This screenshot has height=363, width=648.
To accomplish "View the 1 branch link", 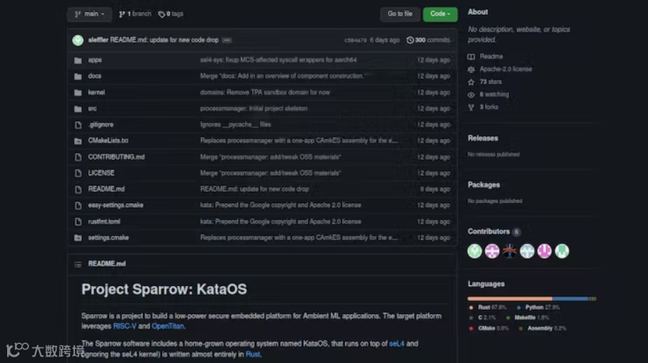I will (135, 14).
